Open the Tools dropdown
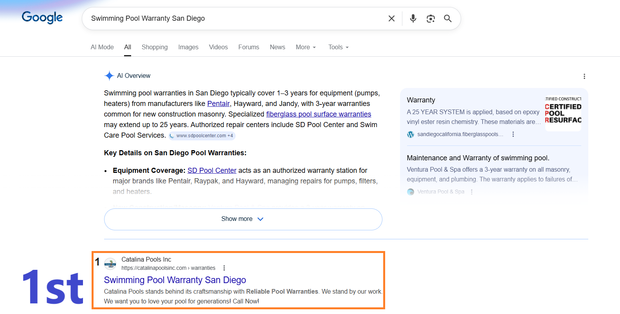Viewport: 620px width, 314px height. tap(338, 47)
